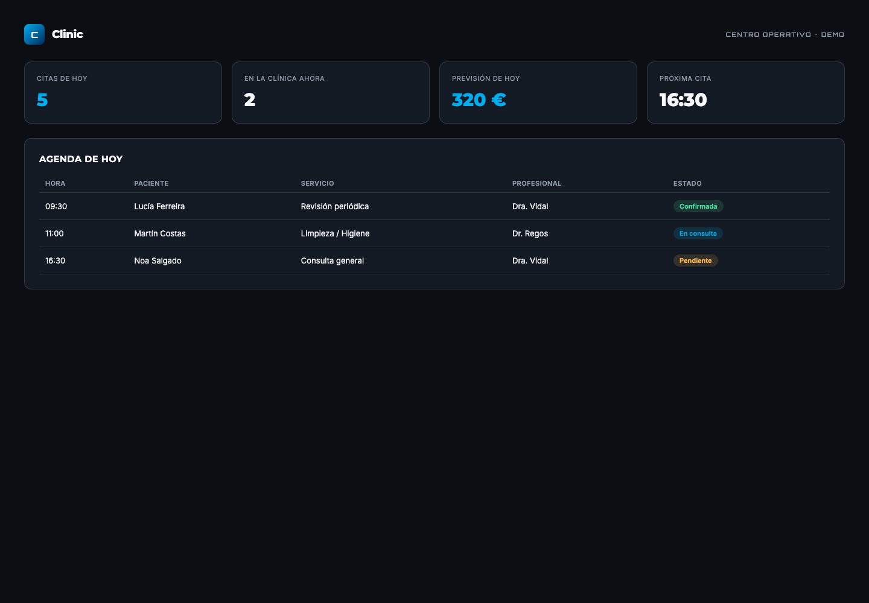
Task: Click the Centro Operativo · Demo label
Action: pyautogui.click(x=785, y=34)
